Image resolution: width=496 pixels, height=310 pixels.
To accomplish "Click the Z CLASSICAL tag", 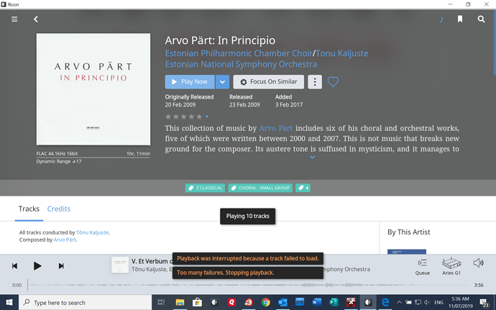I will click(x=205, y=188).
